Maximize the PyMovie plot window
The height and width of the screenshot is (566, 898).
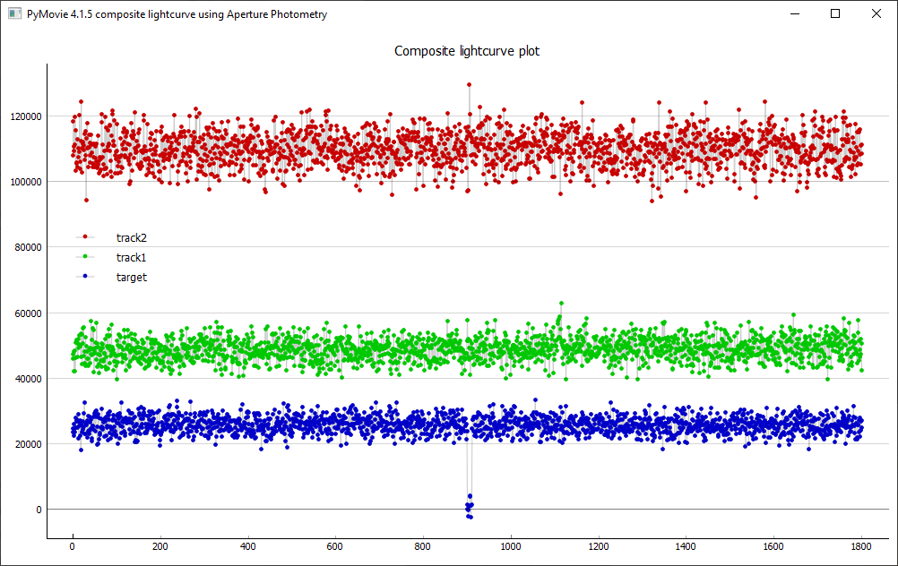835,14
